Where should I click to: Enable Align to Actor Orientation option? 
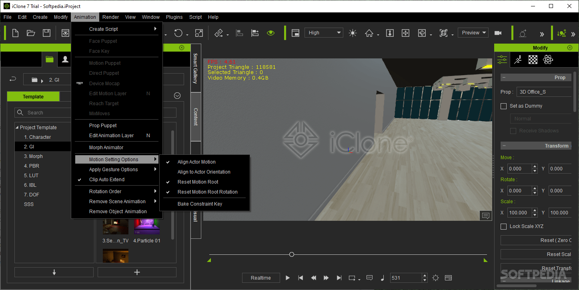tap(204, 172)
